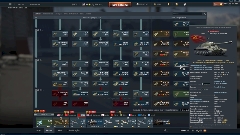Image resolution: width=240 pixels, height=135 pixels.
Task: Select the premium Object 120 pack vehicle
Action: [x=161, y=44]
